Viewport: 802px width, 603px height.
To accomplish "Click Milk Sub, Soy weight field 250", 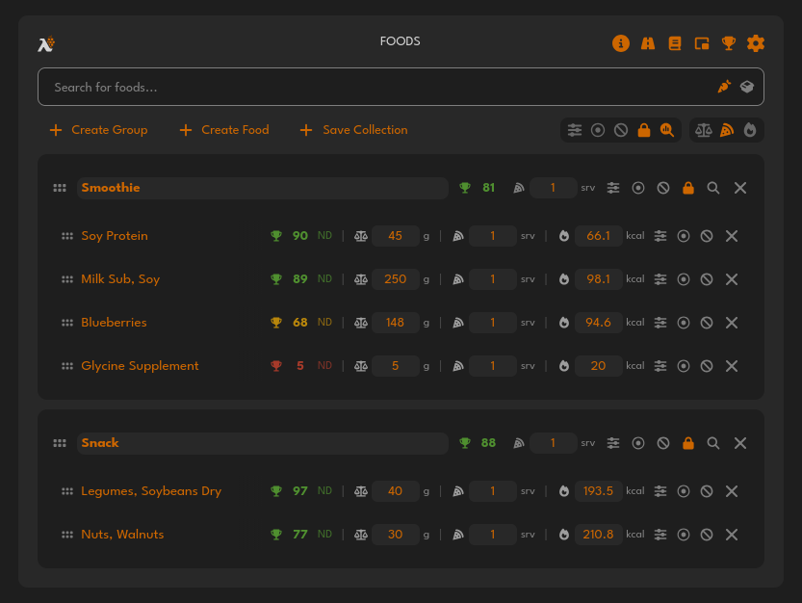I will click(396, 279).
